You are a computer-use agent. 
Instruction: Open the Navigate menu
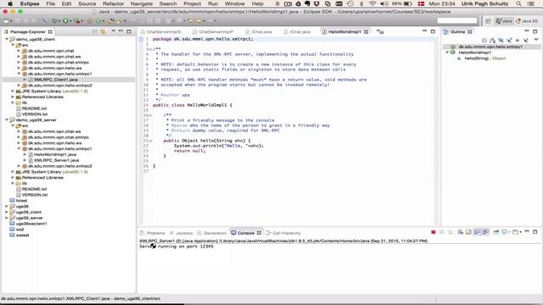(142, 3)
